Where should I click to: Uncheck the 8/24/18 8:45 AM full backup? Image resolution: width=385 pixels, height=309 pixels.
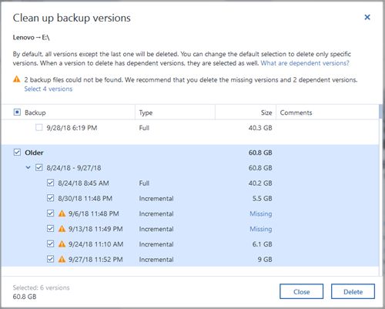(51, 183)
